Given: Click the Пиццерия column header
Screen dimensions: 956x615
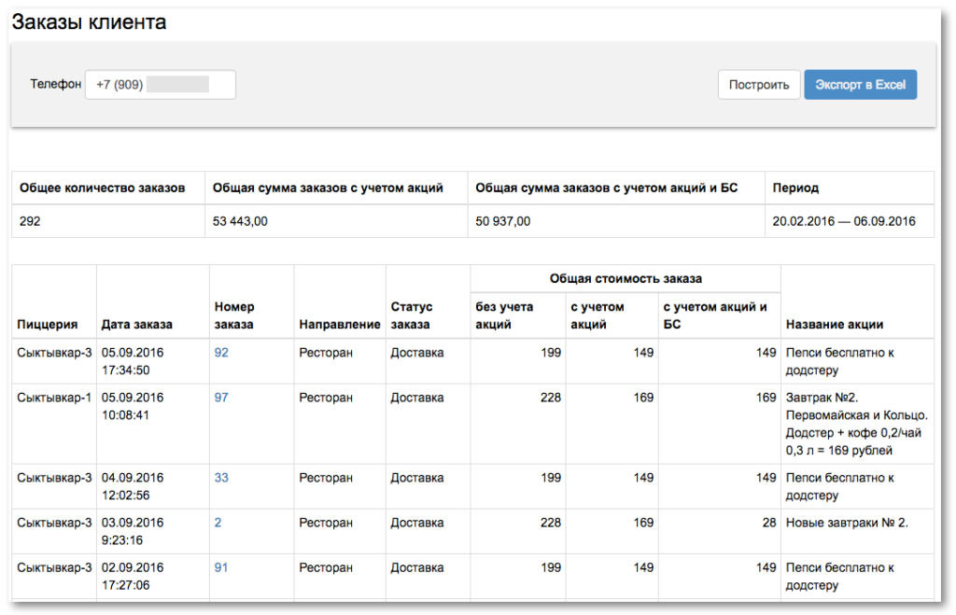Looking at the screenshot, I should click(47, 324).
